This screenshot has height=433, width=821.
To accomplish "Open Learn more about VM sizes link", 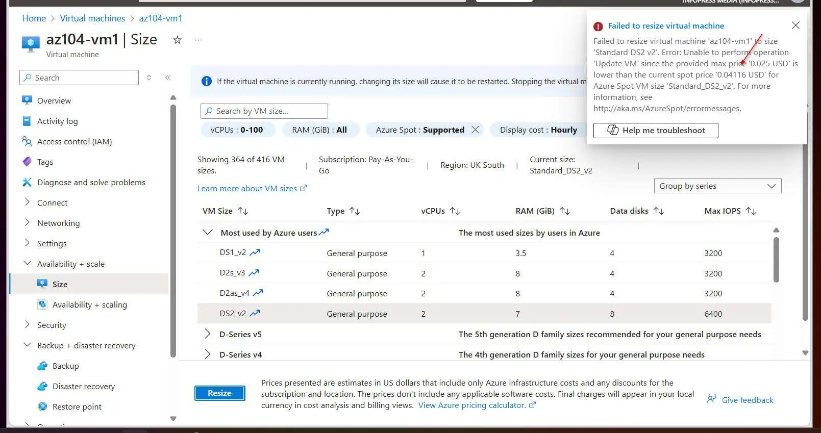I will click(252, 189).
